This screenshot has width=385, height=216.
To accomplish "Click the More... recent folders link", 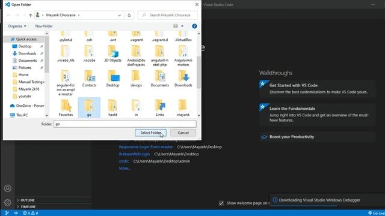I will 125,168.
